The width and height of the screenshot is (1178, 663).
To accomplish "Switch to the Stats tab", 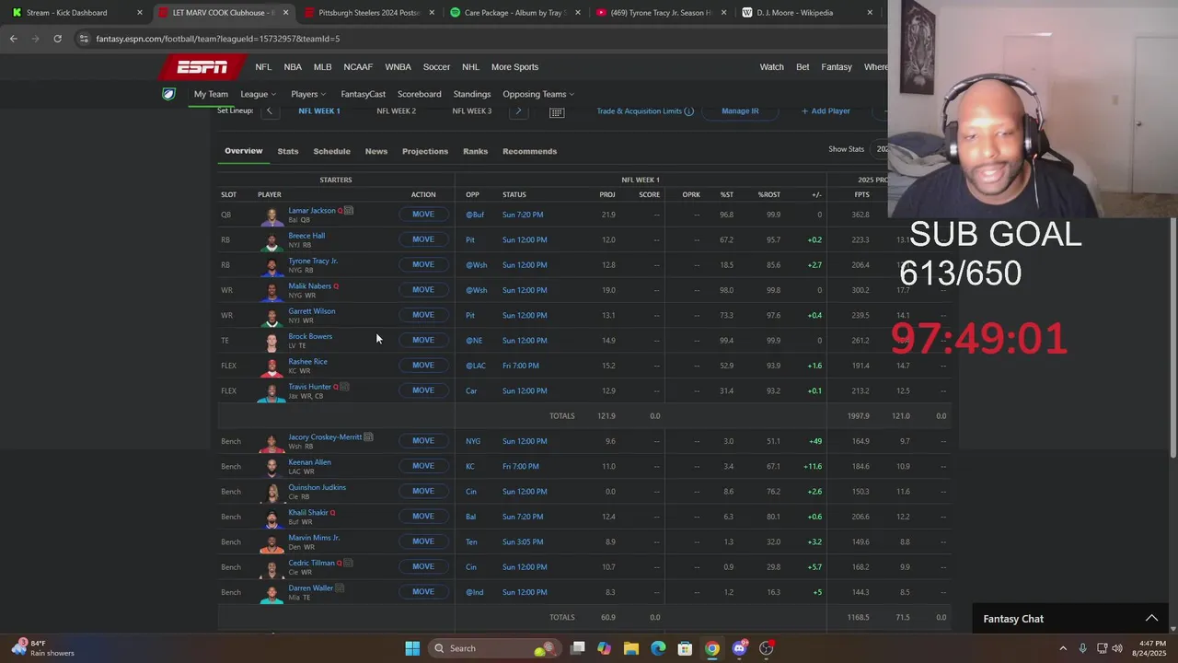I will click(x=288, y=151).
